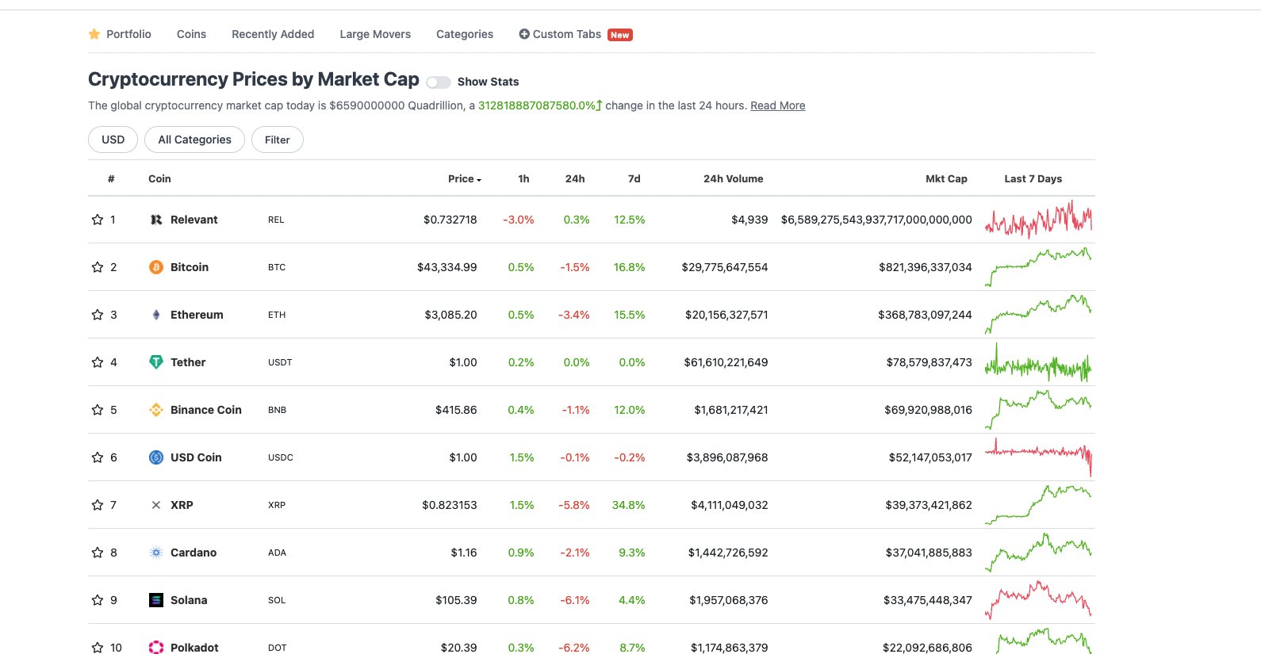Favorite Relevant with its star icon

pos(98,220)
